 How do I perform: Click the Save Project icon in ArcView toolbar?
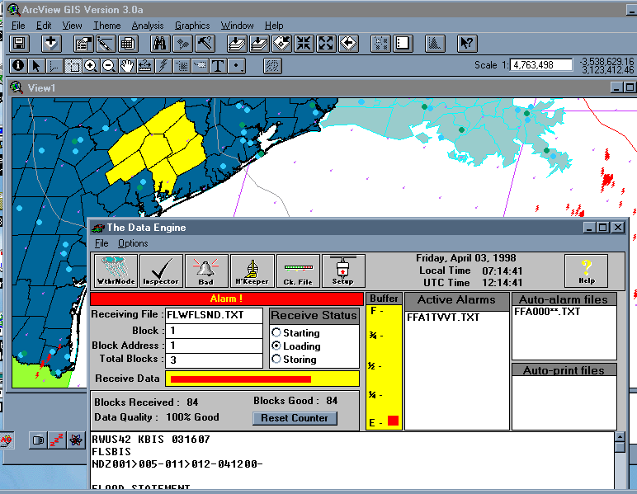(19, 44)
